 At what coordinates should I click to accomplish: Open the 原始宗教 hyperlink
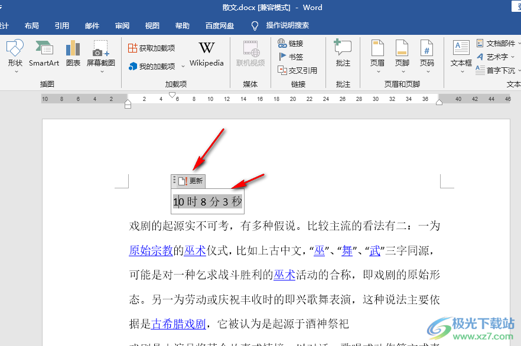(151, 250)
